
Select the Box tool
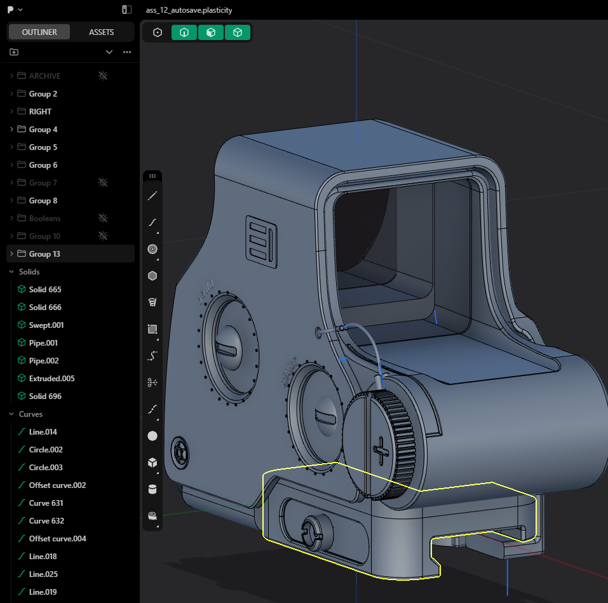[x=152, y=463]
